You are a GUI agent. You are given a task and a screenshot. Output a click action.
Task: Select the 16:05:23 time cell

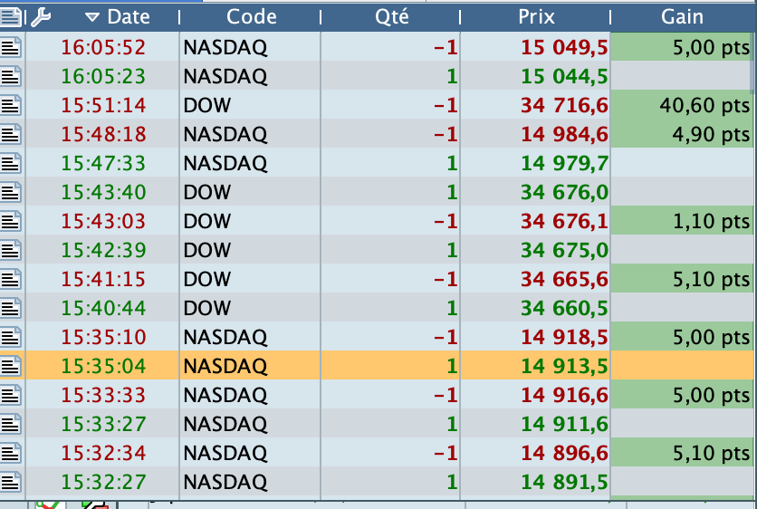103,76
